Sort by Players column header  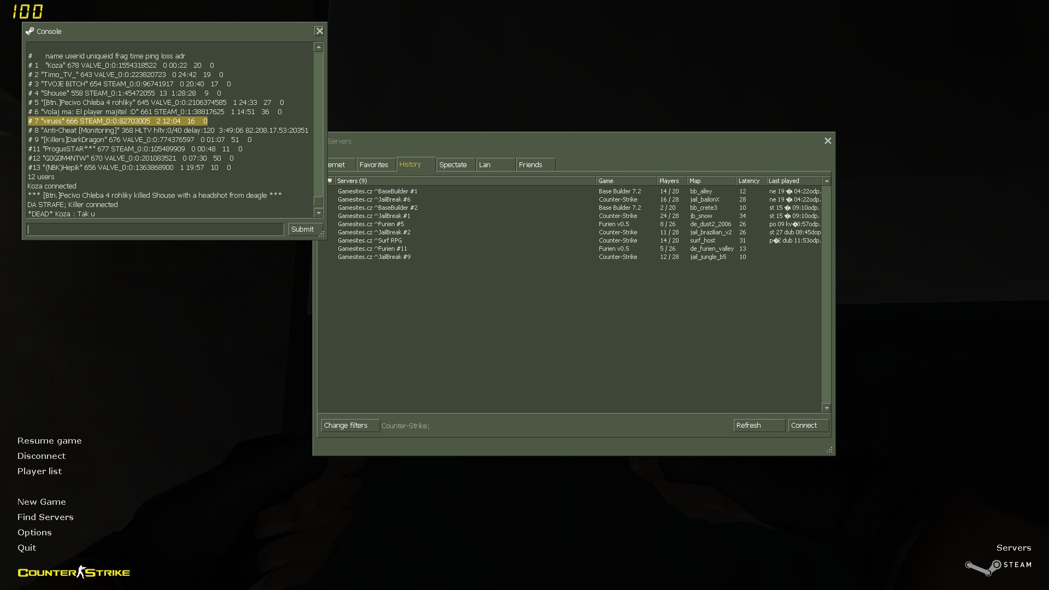(672, 181)
